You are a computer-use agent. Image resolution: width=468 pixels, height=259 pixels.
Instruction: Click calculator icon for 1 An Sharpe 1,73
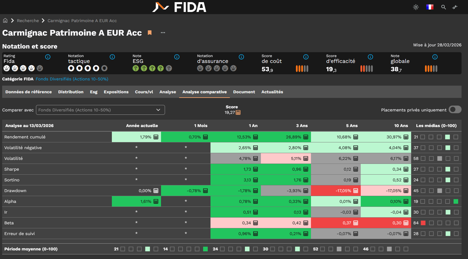(x=255, y=169)
